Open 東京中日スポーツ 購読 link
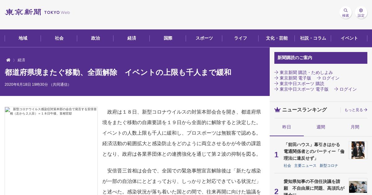372x195 pixels. (x=299, y=84)
